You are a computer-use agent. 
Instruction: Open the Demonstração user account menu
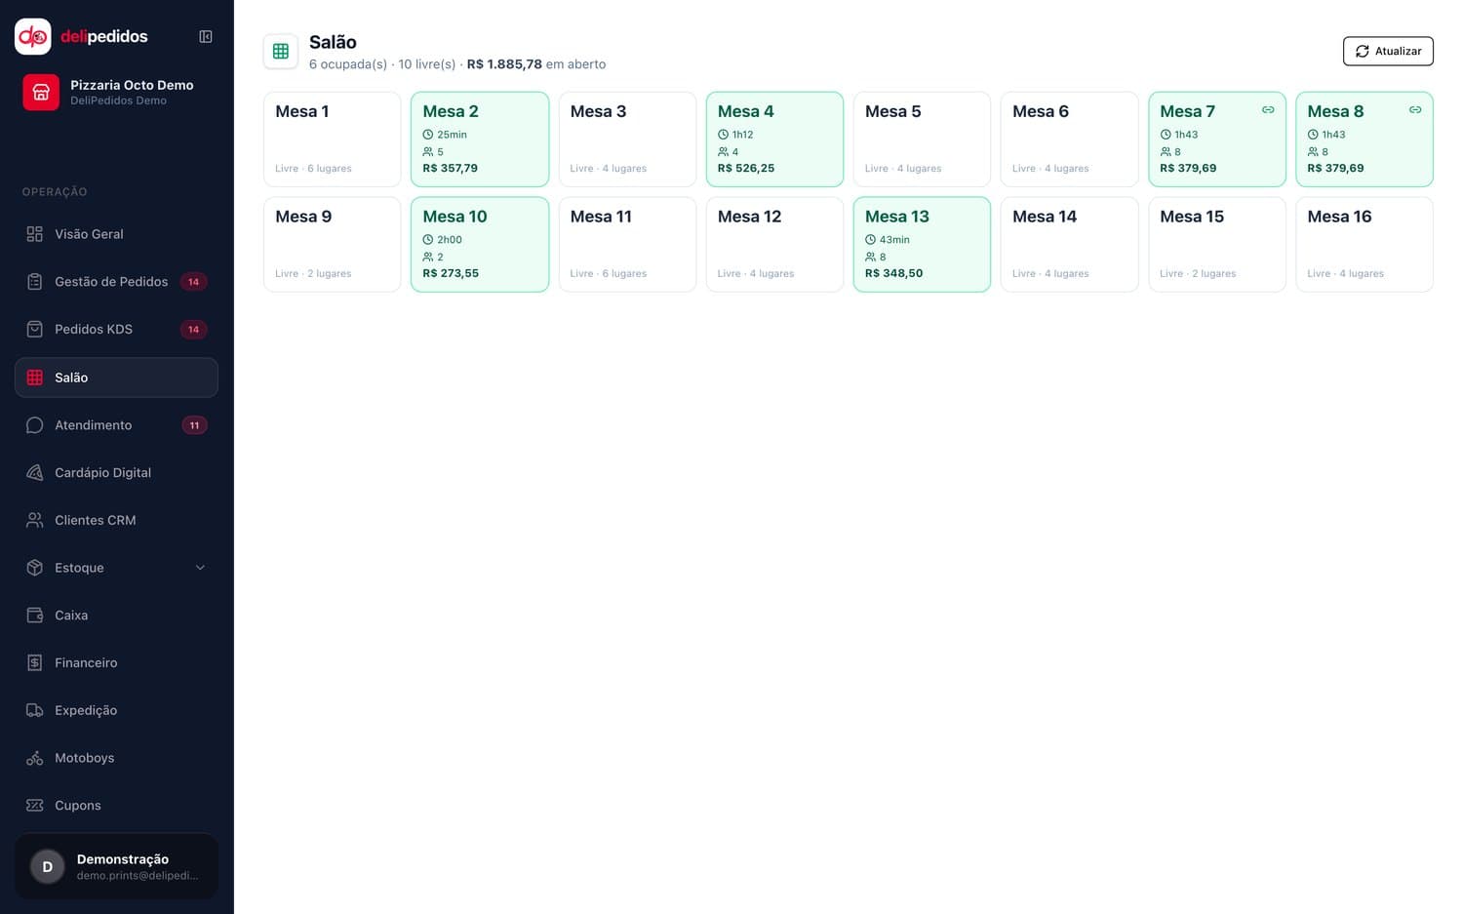point(116,866)
